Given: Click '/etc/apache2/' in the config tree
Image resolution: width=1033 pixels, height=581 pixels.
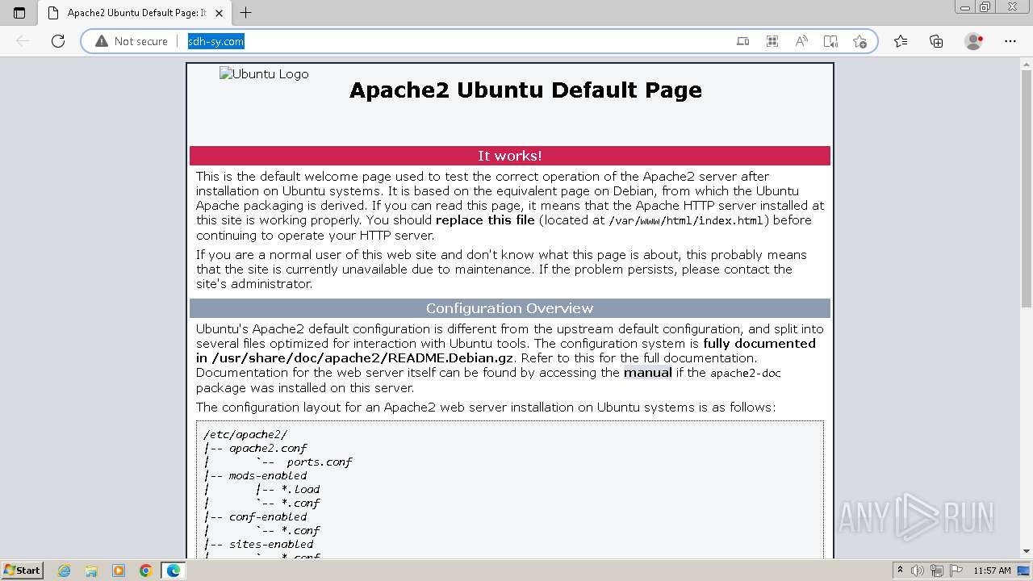Looking at the screenshot, I should pos(245,435).
